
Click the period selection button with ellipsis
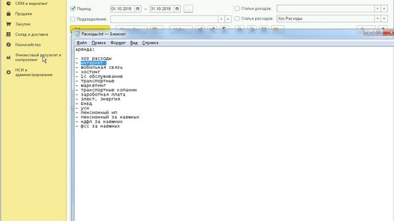(x=188, y=9)
